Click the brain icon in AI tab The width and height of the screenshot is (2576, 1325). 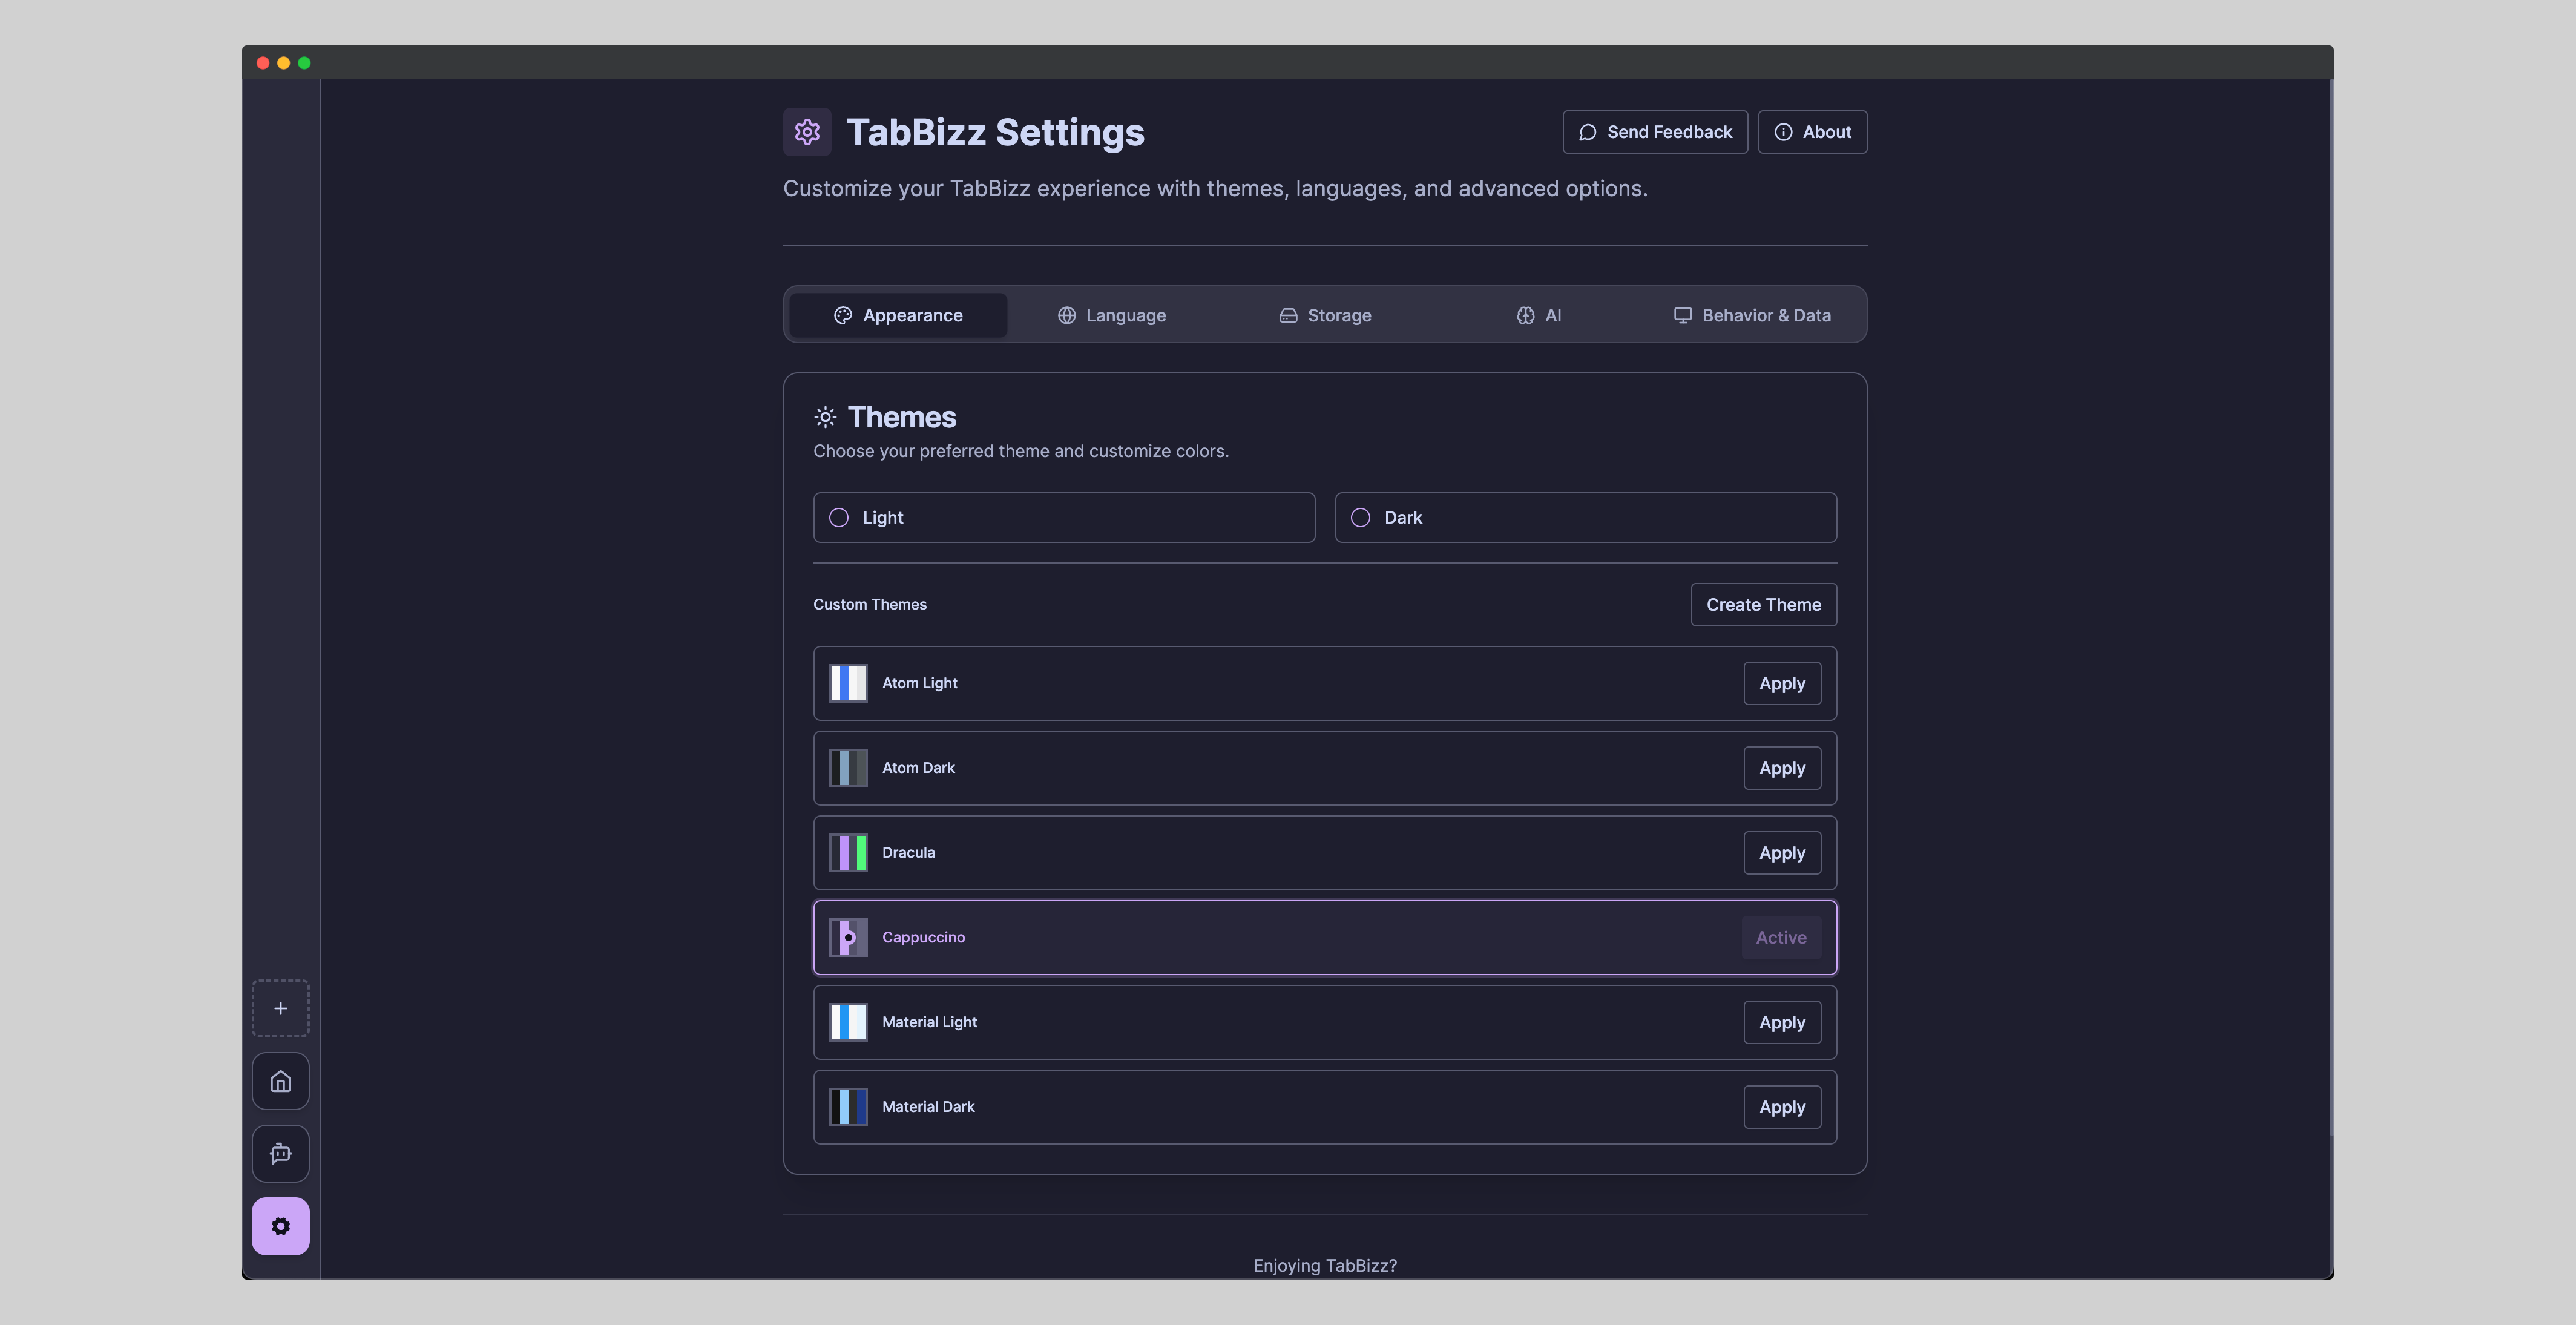tap(1525, 315)
